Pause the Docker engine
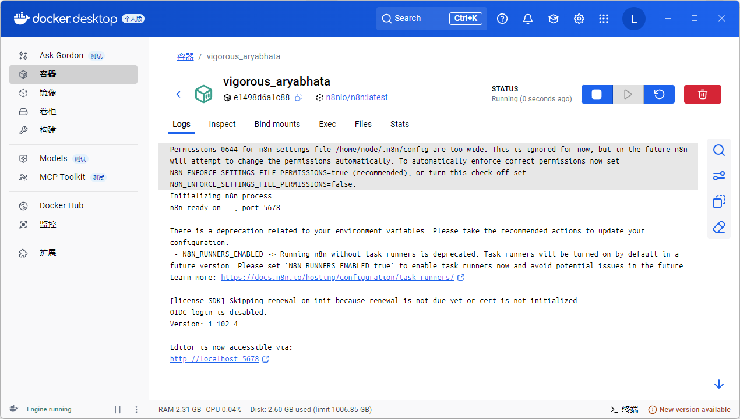The width and height of the screenshot is (740, 419). coord(118,410)
